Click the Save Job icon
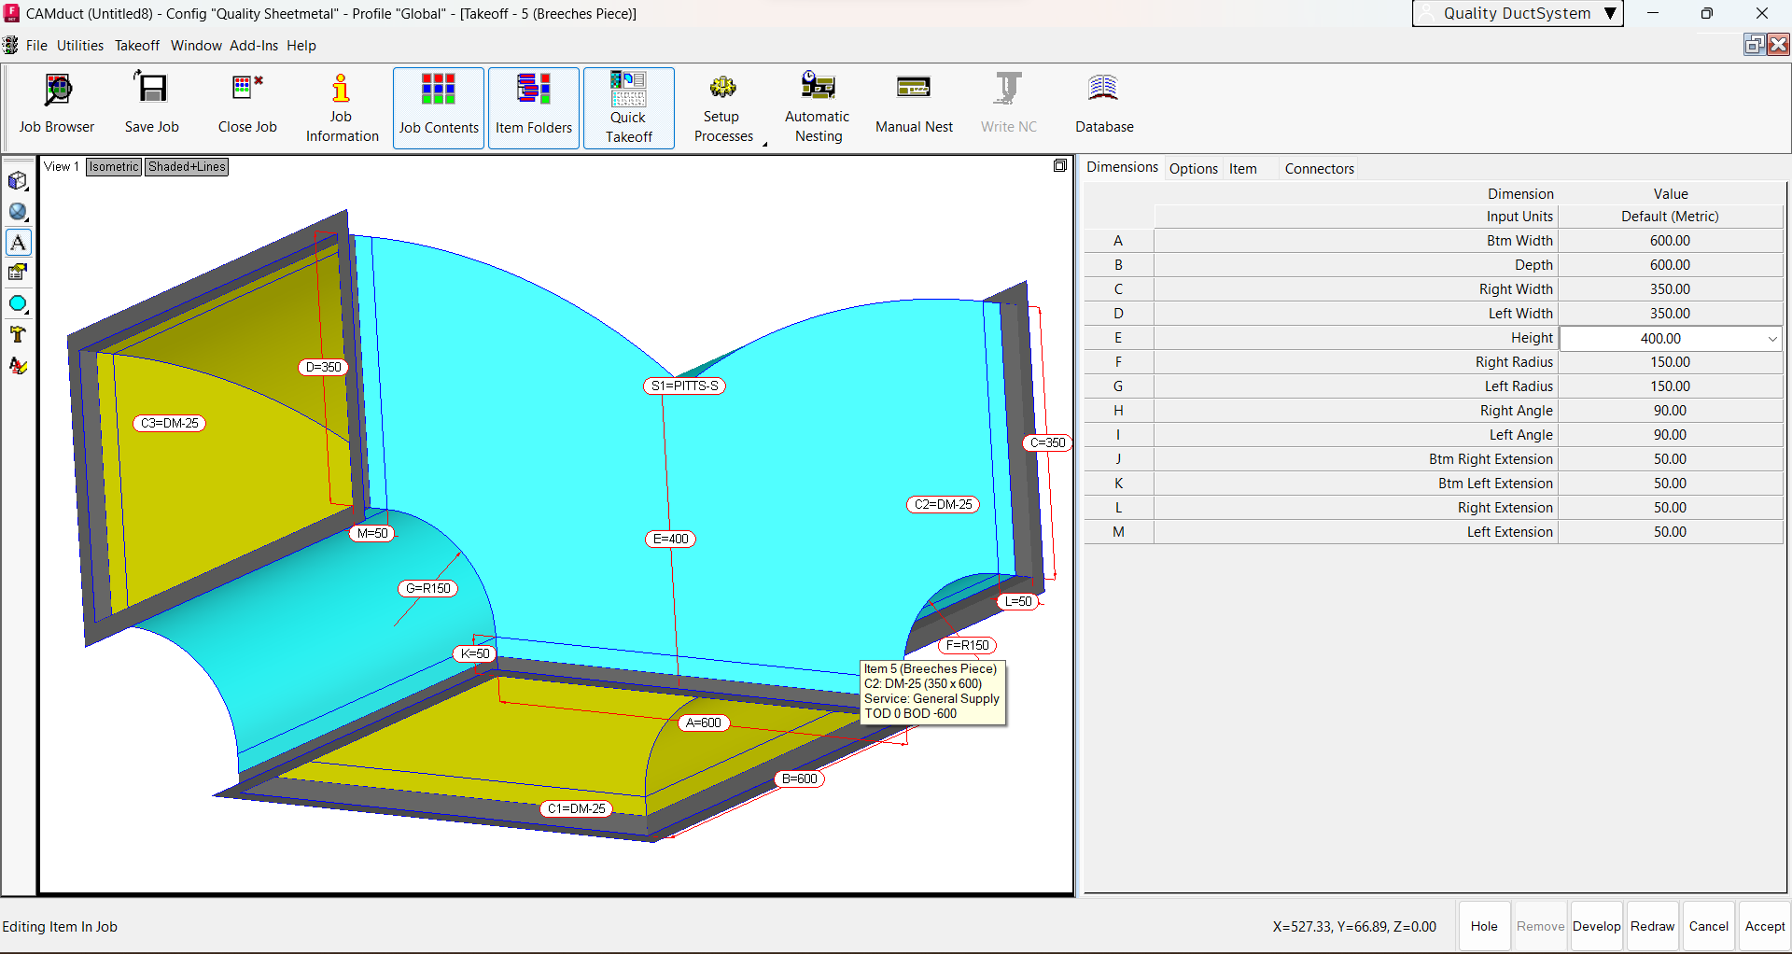This screenshot has width=1792, height=954. click(x=150, y=103)
